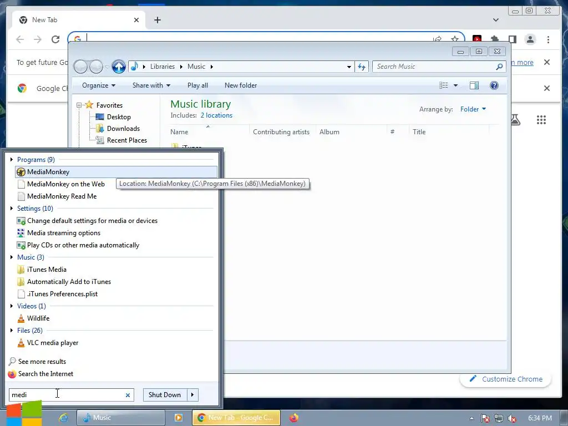Viewport: 568px width, 426px height.
Task: Show hidden tray icons arrow
Action: click(x=471, y=418)
